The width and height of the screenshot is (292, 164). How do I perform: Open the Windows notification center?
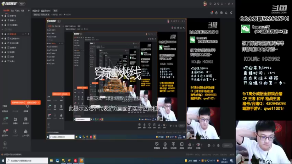pyautogui.click(x=231, y=161)
